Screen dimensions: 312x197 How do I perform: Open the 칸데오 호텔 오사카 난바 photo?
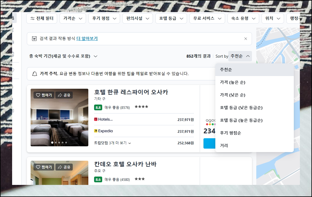[59, 173]
